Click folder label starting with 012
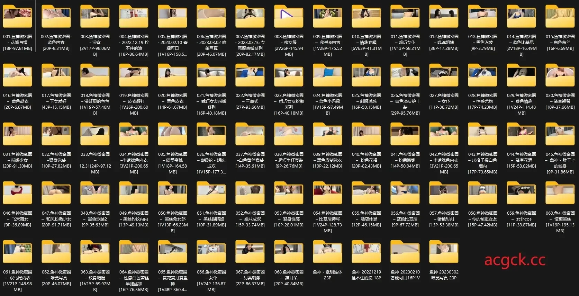 pos(444,42)
